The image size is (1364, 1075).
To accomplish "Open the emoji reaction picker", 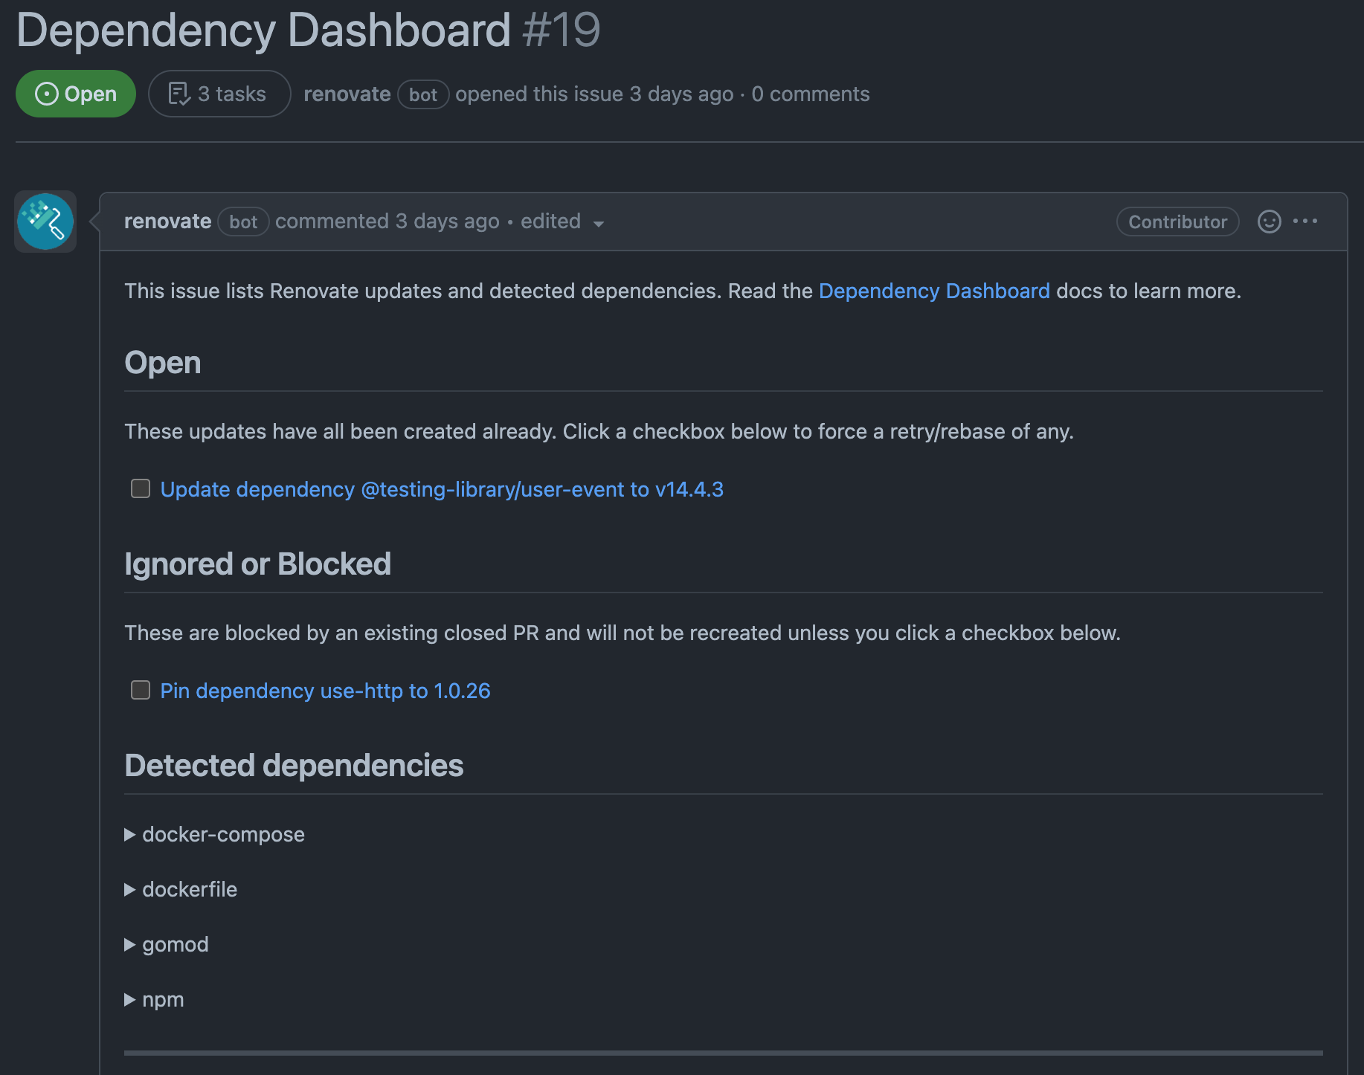I will point(1269,222).
